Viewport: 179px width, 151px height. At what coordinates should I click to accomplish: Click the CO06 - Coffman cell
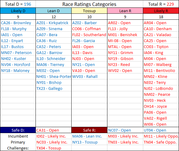point(89,29)
